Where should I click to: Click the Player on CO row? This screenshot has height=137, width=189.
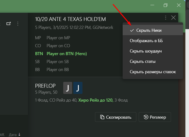click(58, 46)
